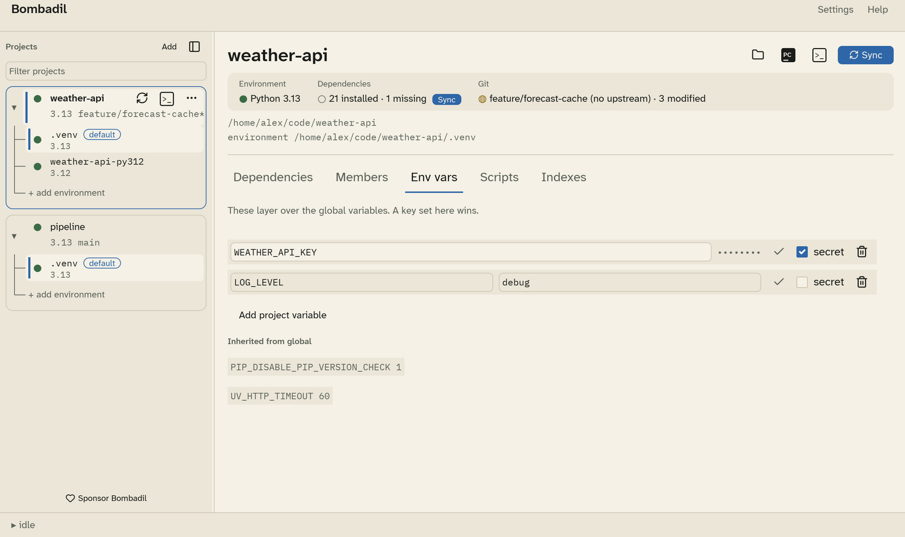Confirm the LOG_LEVEL variable checkmark
905x537 pixels.
pos(779,282)
